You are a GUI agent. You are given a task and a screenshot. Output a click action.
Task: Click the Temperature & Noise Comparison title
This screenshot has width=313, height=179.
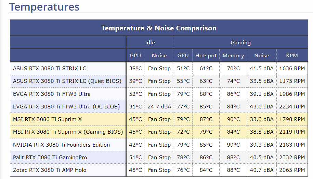coord(159,28)
